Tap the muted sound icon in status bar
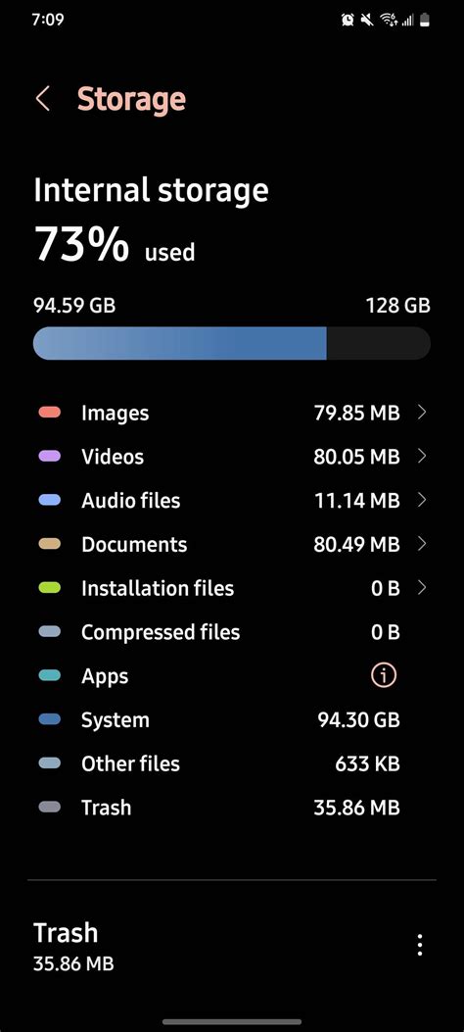The height and width of the screenshot is (1032, 464). [x=367, y=21]
